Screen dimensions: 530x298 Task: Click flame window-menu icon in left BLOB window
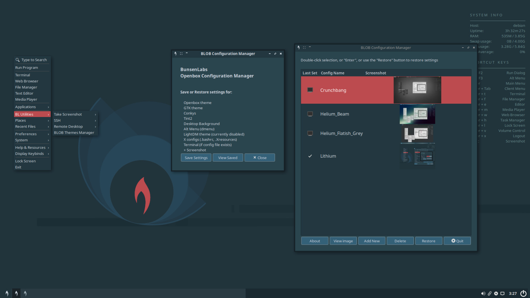pyautogui.click(x=176, y=54)
